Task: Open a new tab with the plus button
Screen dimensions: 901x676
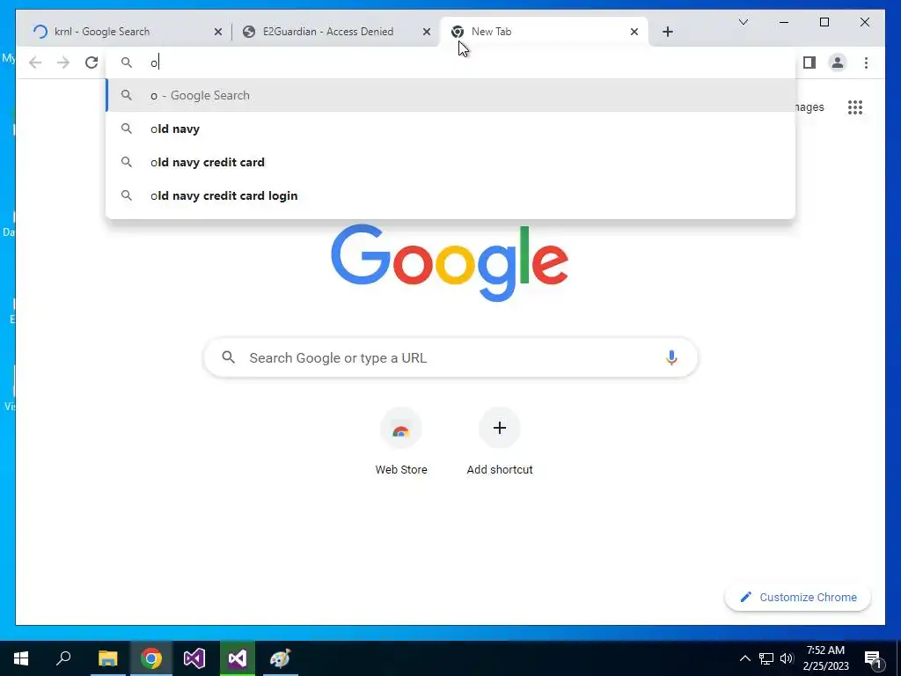Action: pos(667,32)
